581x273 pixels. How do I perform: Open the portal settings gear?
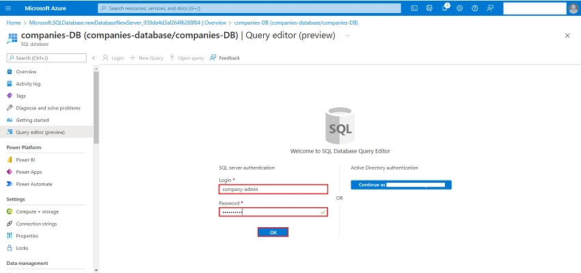tap(460, 8)
